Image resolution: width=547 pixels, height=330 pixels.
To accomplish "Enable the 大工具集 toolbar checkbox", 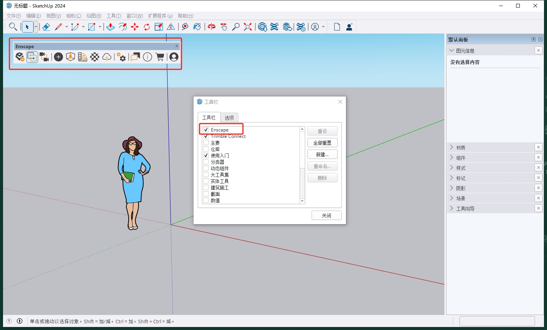I will pyautogui.click(x=206, y=174).
